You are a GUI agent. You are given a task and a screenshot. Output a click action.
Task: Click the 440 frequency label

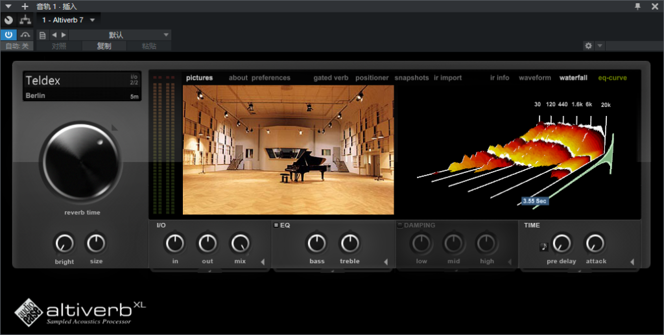tap(563, 104)
